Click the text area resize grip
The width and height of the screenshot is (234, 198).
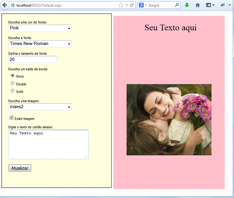86,157
